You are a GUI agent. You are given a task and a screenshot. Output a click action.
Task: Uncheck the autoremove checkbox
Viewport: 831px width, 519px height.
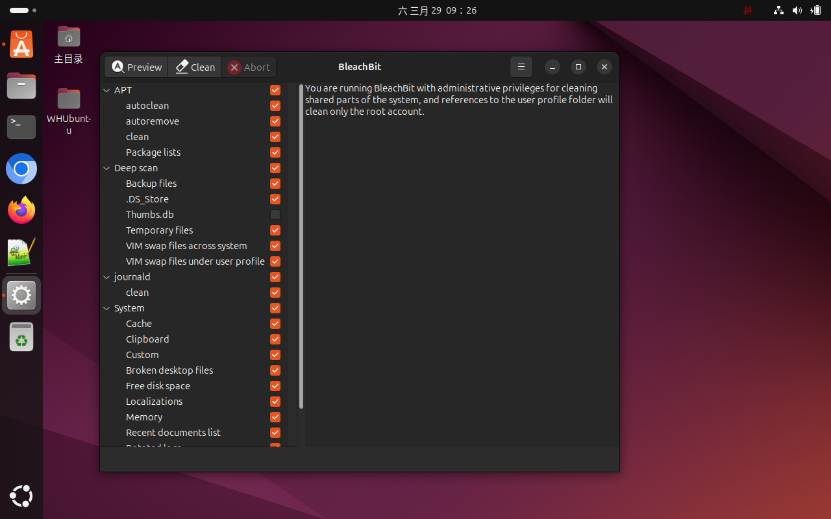tap(275, 121)
